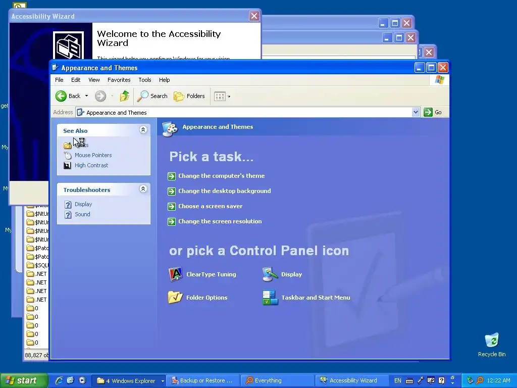Image resolution: width=517 pixels, height=388 pixels.
Task: Choose Change the computer's theme task
Action: pos(221,176)
